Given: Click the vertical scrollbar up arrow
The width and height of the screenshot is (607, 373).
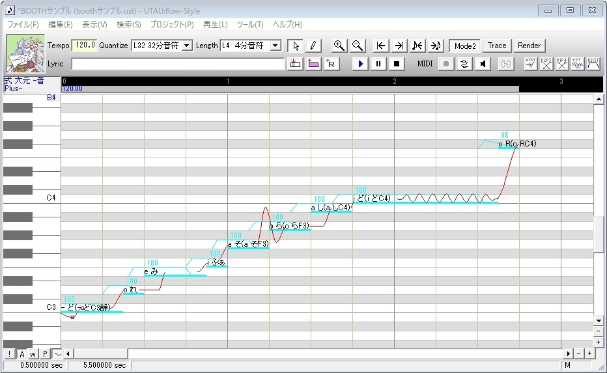Looking at the screenshot, I should (x=599, y=100).
